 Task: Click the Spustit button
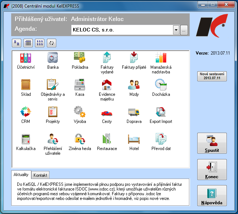pyautogui.click(x=212, y=143)
